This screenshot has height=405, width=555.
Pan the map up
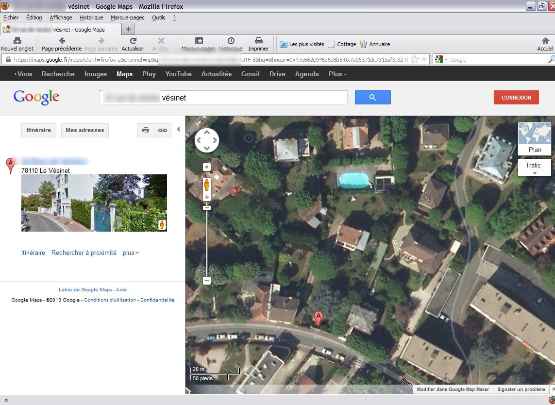click(x=207, y=133)
